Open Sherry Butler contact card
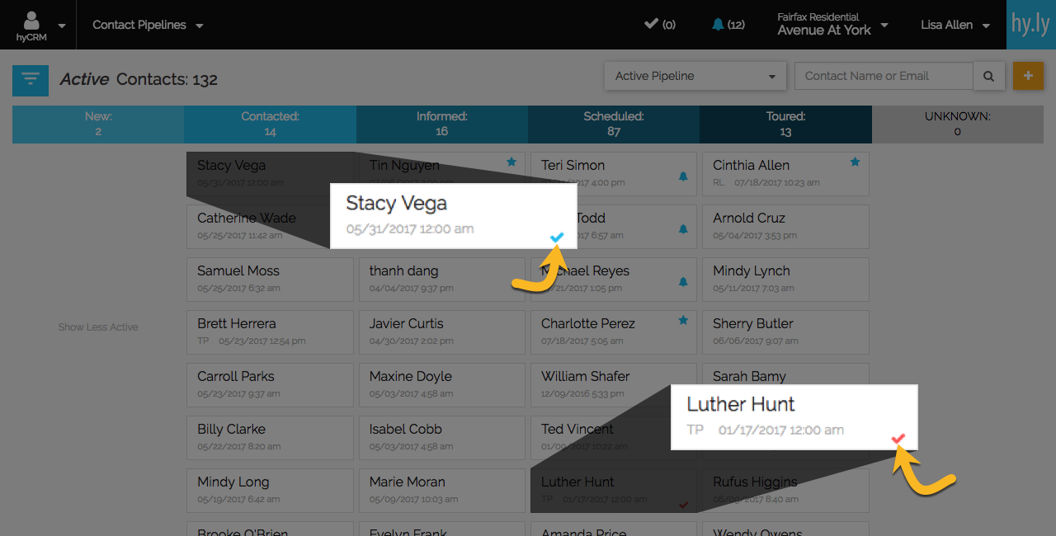Screen dimensions: 1056x536 click(785, 331)
